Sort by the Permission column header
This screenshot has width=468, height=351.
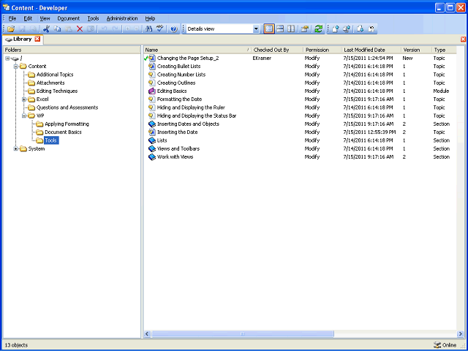pyautogui.click(x=322, y=50)
